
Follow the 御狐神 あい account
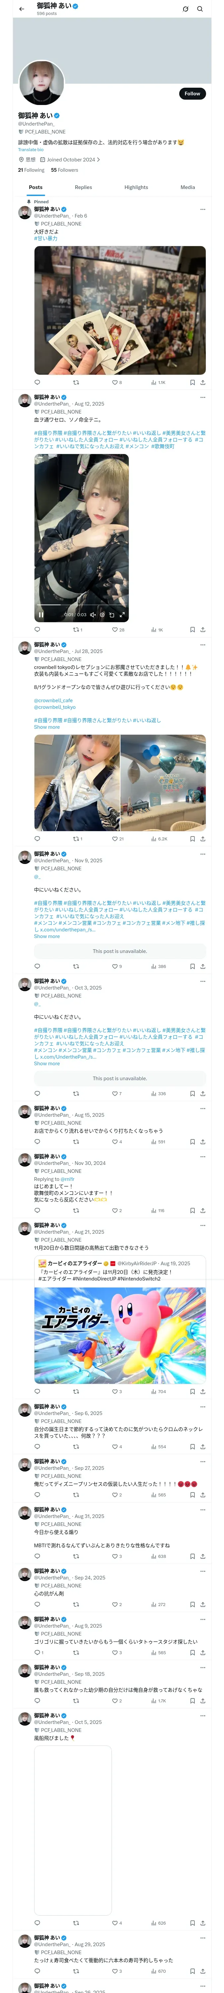click(192, 93)
